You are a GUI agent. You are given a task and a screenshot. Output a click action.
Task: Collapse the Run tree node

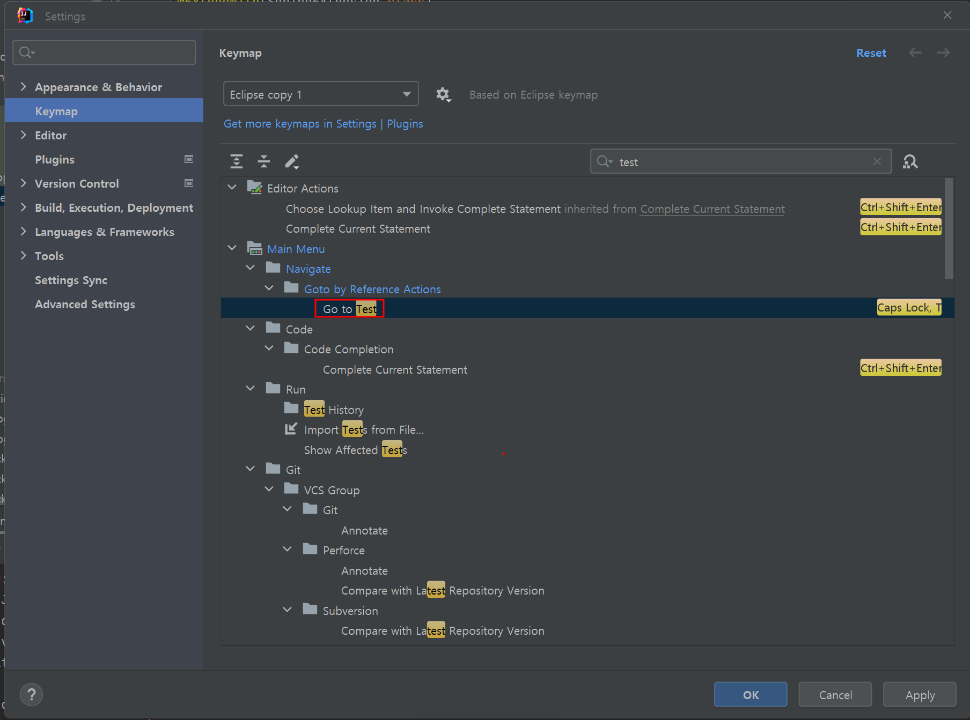coord(250,388)
